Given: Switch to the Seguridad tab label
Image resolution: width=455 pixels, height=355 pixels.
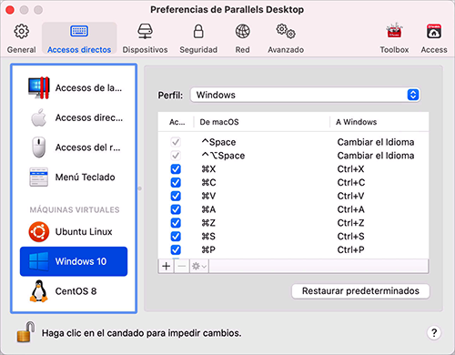Looking at the screenshot, I should pyautogui.click(x=198, y=50).
